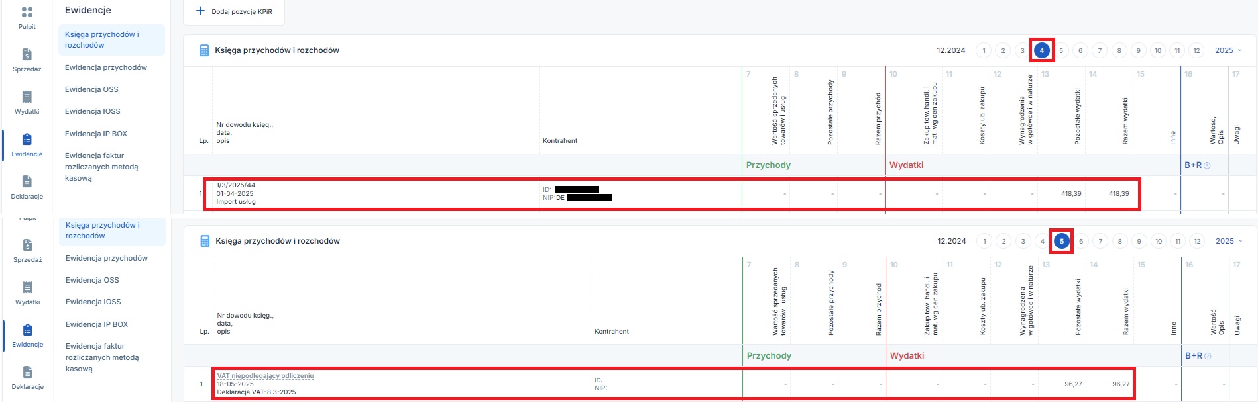Screen dimensions: 1258x403
Task: Select month 3 in the upper ledger pager
Action: click(x=1023, y=50)
